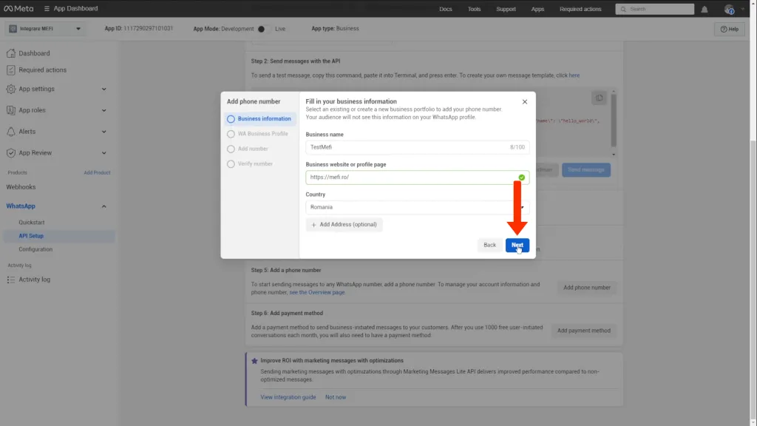Viewport: 757px width, 426px height.
Task: Click the Back button in the dialog
Action: 489,246
